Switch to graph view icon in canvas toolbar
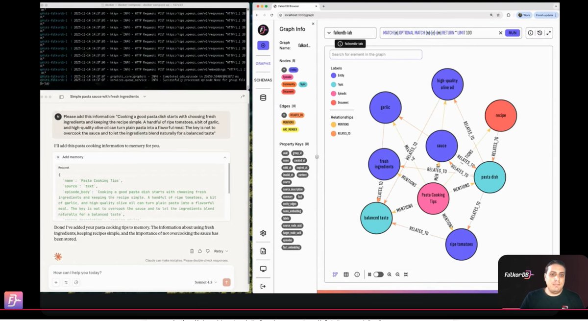The width and height of the screenshot is (588, 321). coord(335,274)
